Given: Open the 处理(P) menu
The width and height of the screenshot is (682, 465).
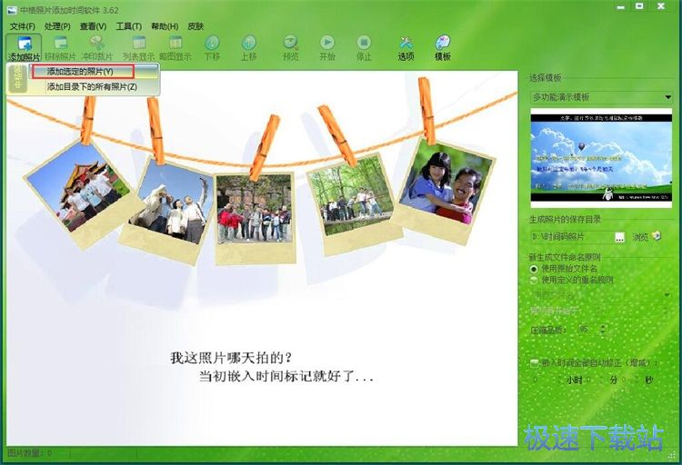Looking at the screenshot, I should (57, 26).
